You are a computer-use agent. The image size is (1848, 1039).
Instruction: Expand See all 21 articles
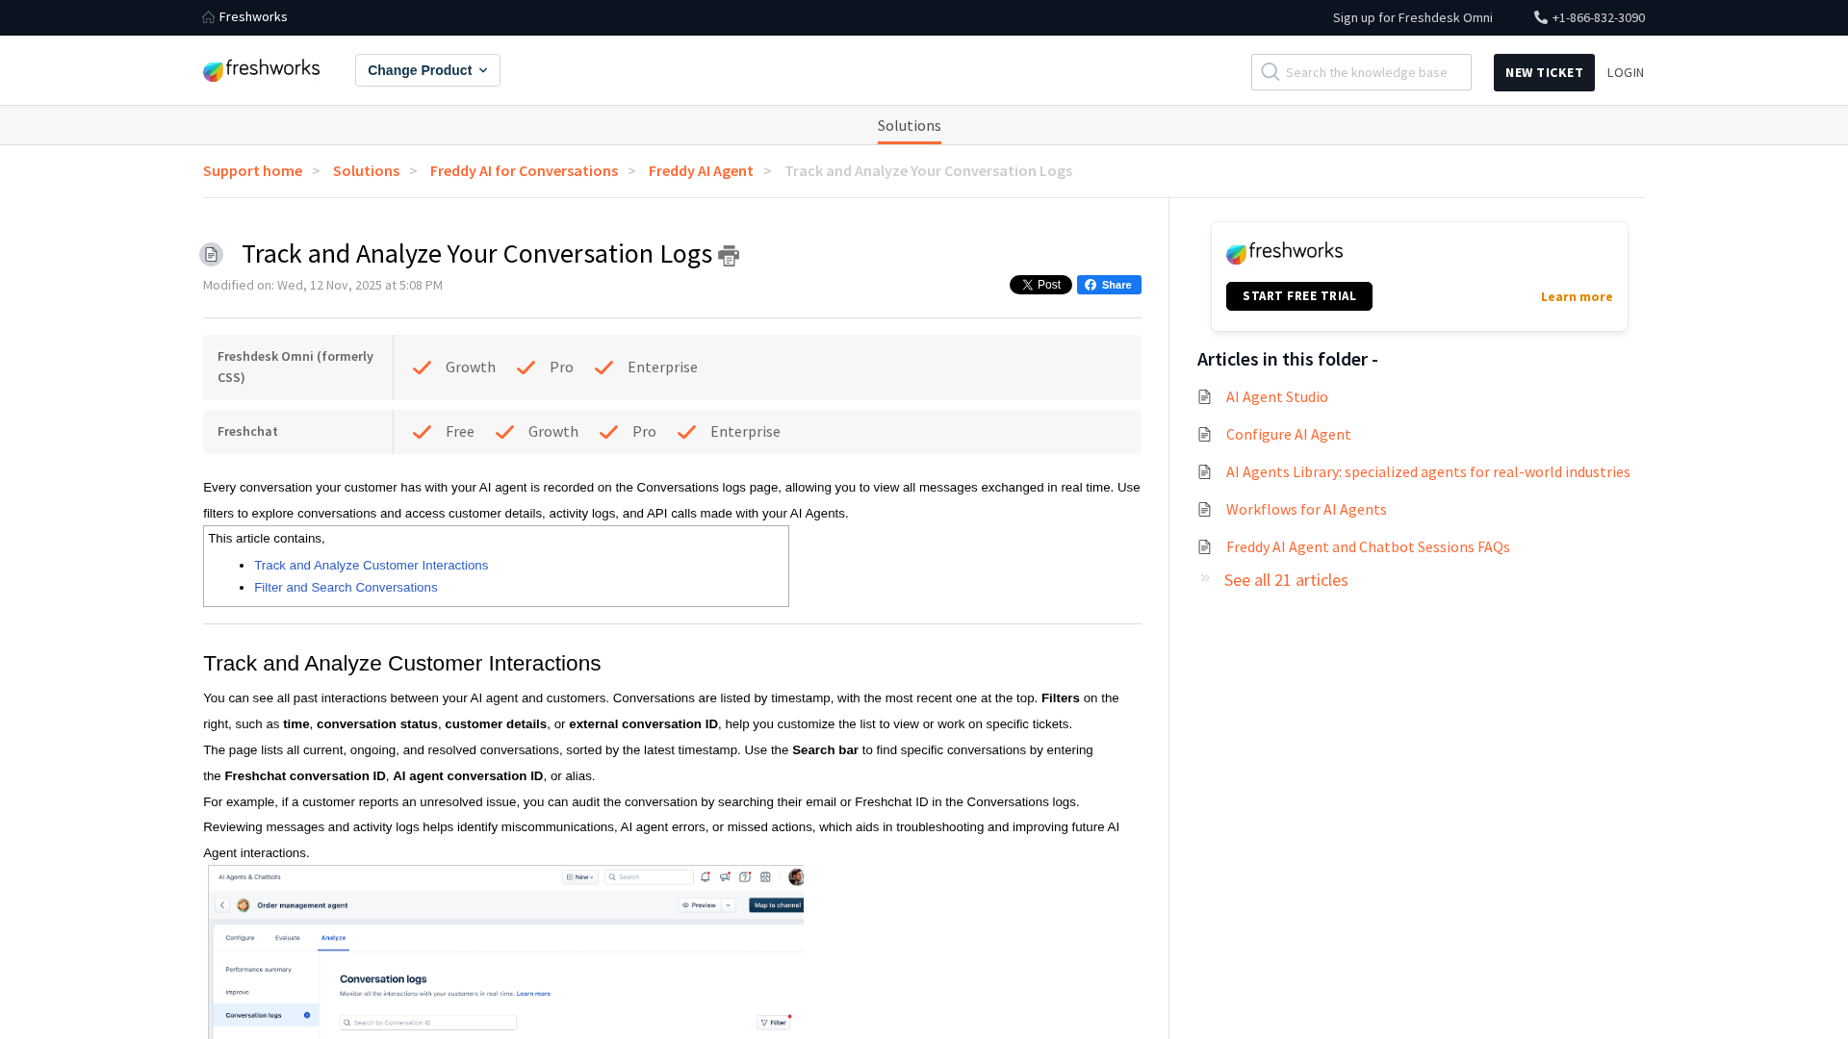[1285, 580]
